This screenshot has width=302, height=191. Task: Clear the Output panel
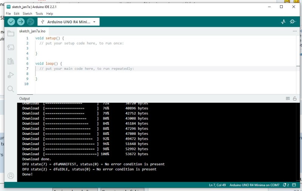(x=288, y=99)
